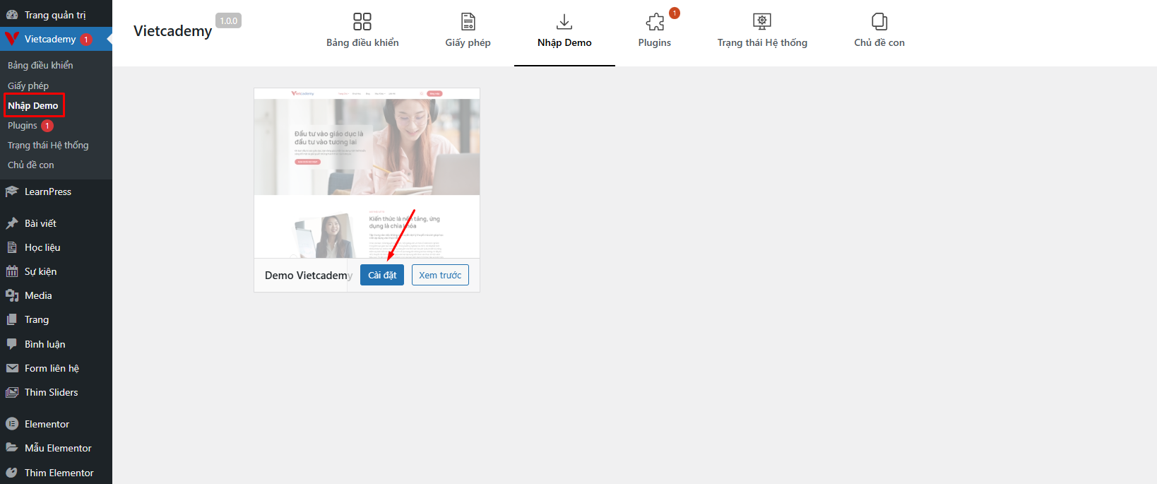Open the Elementor menu label
The image size is (1157, 484).
click(x=47, y=424)
